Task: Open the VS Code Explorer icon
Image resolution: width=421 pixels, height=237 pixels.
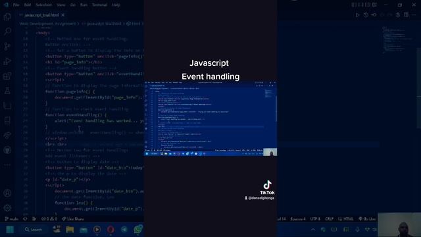Action: pos(7,17)
